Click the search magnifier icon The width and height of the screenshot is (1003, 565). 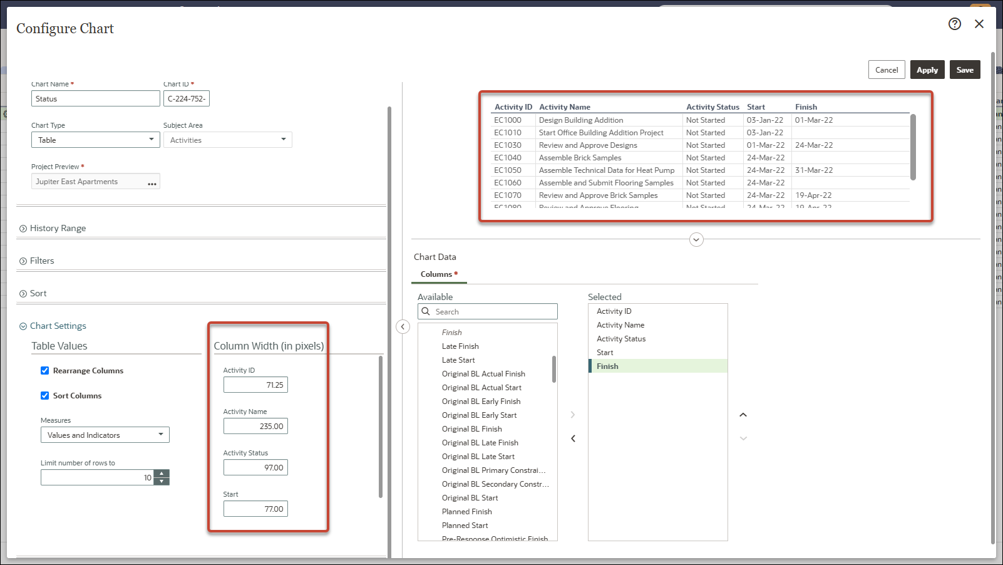426,311
